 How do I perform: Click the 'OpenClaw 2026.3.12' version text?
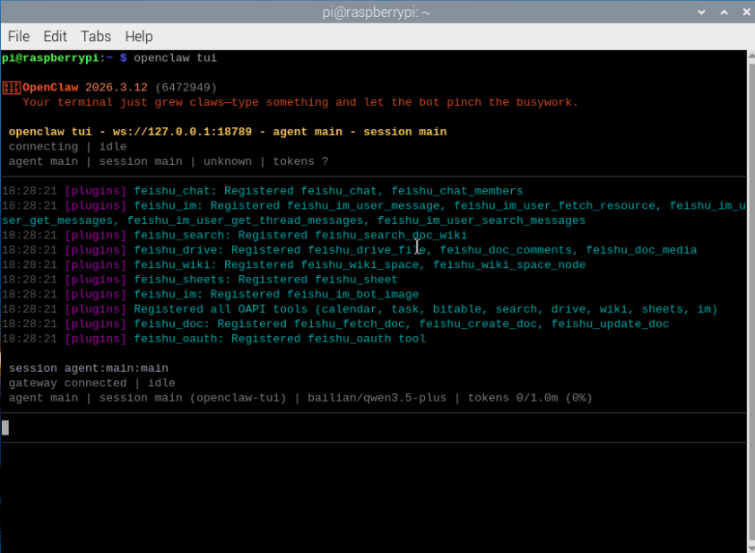pos(85,88)
